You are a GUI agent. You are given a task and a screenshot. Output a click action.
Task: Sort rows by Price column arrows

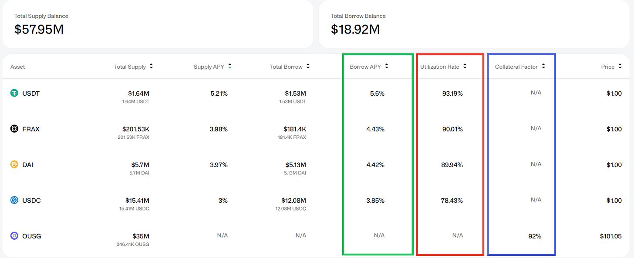point(620,67)
